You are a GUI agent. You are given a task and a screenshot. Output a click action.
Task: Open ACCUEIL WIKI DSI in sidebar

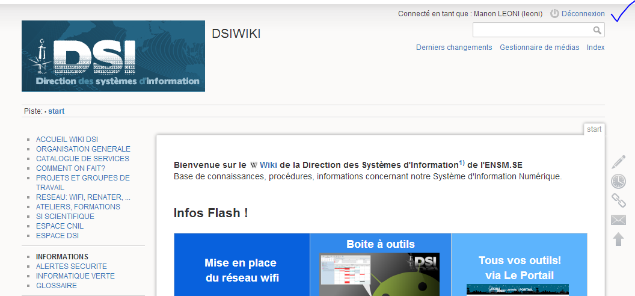(67, 140)
